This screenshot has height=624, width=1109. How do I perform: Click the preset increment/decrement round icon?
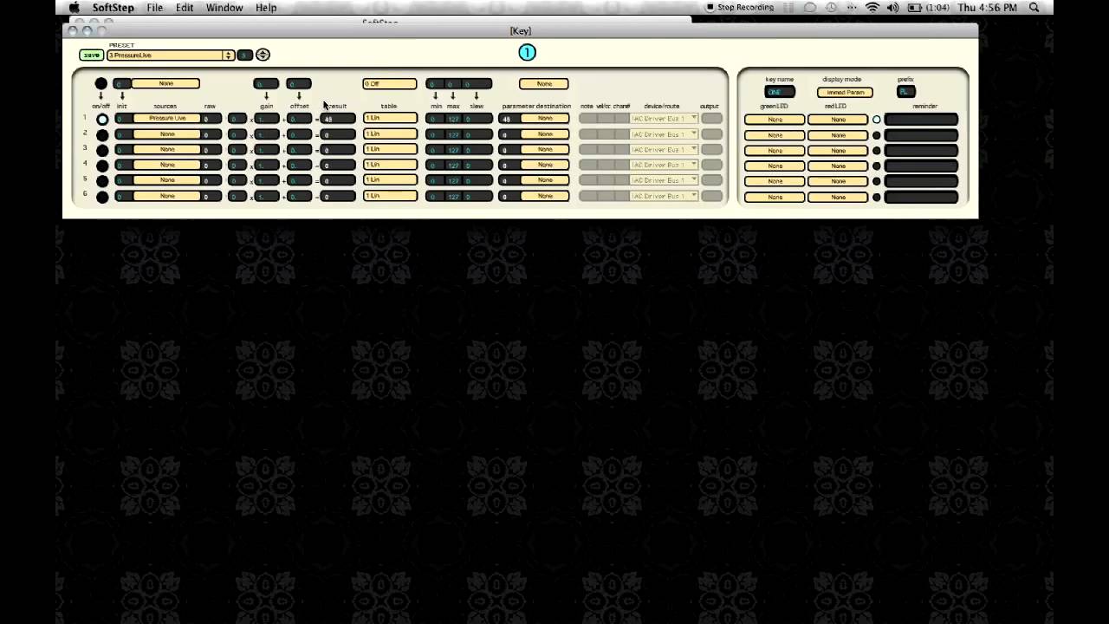tap(263, 55)
